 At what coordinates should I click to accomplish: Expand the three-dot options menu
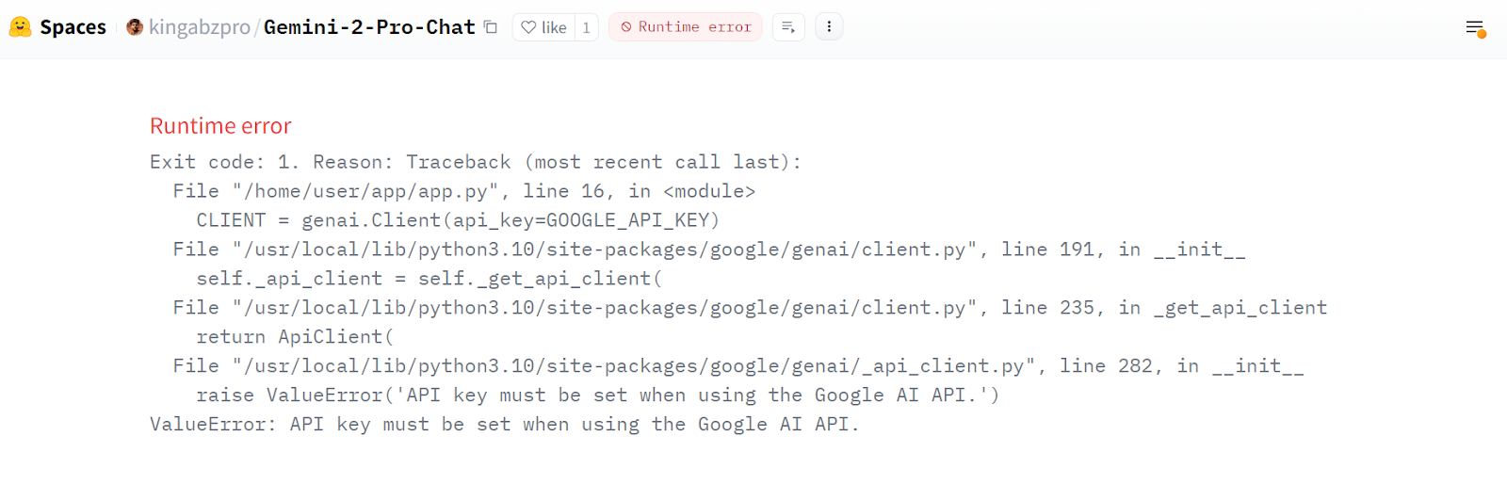pos(829,27)
